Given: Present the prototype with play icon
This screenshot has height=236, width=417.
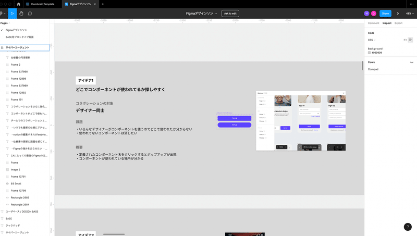Looking at the screenshot, I should pos(398,14).
